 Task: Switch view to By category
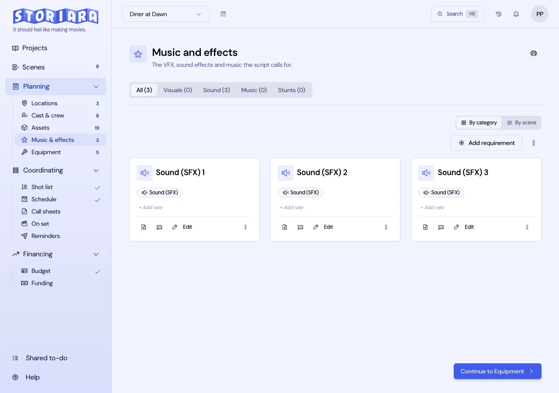pyautogui.click(x=479, y=123)
